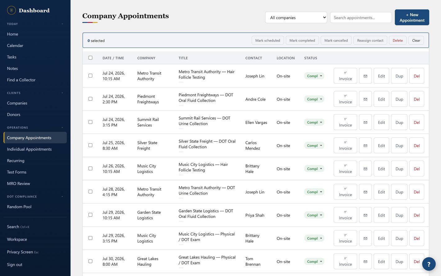Check the Jul 26 Music City Logistics row
The image size is (441, 276).
[x=90, y=168]
